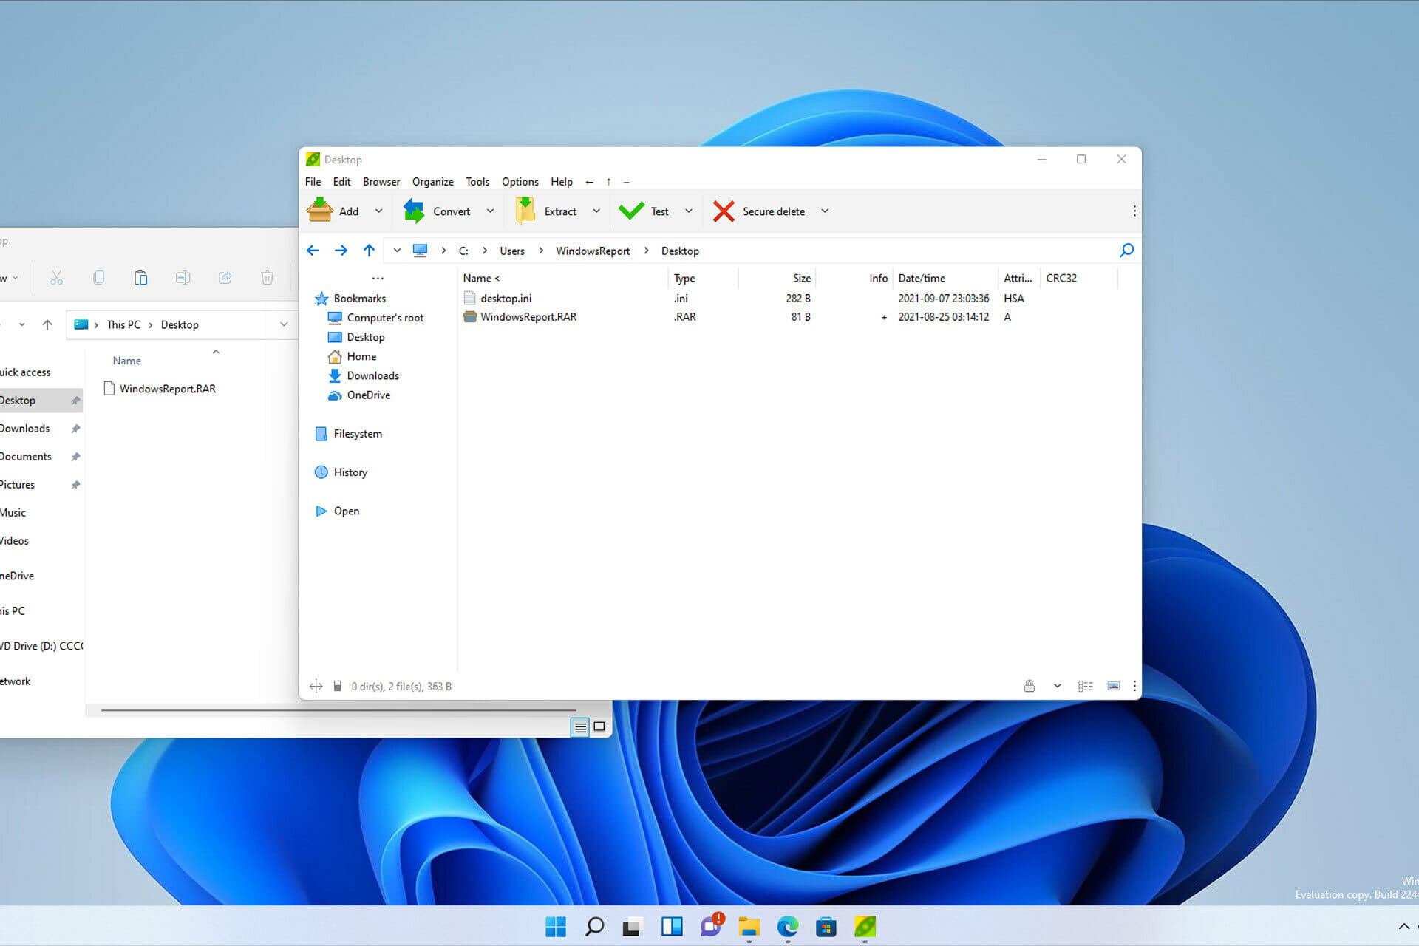Expand the Convert dropdown options
The width and height of the screenshot is (1419, 946).
click(x=488, y=211)
